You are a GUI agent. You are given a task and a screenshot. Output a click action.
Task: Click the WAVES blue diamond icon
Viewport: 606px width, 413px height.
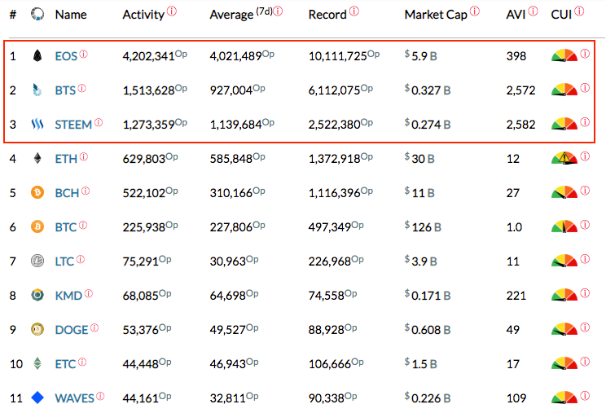[x=37, y=398]
